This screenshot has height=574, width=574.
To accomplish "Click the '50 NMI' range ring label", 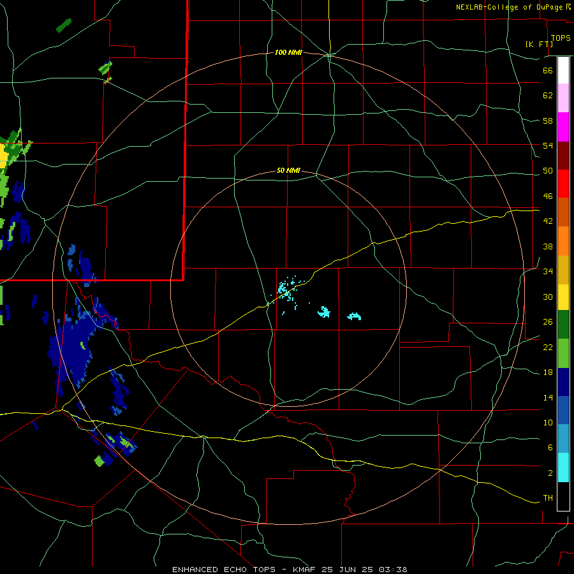I will (x=288, y=170).
